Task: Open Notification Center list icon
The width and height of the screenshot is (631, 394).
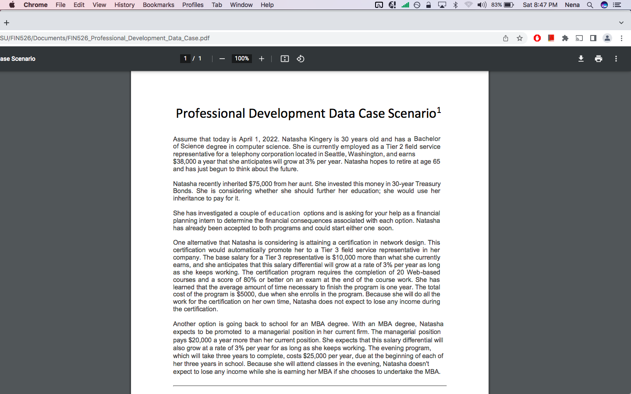Action: (x=617, y=5)
